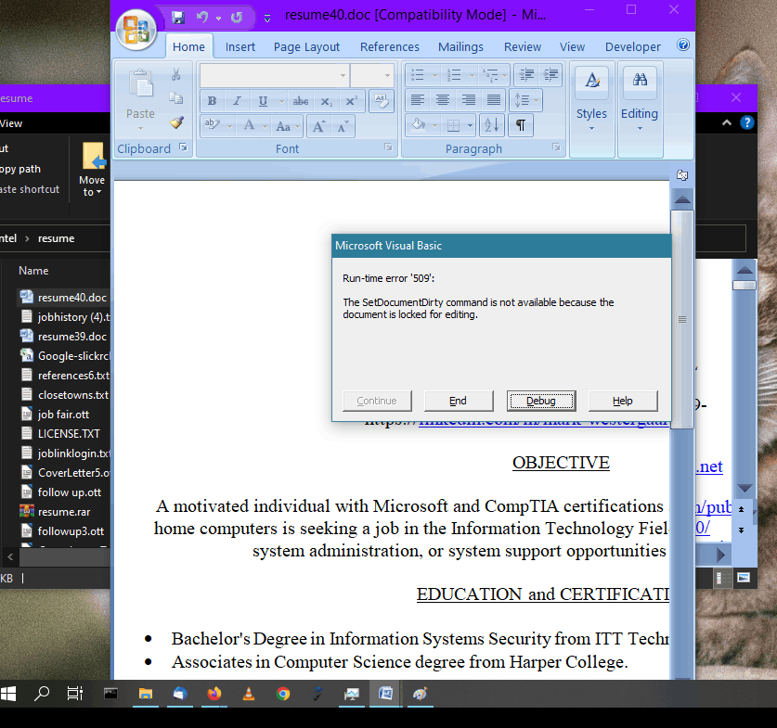Click the Shading paint bucket color
Image resolution: width=777 pixels, height=728 pixels.
(419, 124)
